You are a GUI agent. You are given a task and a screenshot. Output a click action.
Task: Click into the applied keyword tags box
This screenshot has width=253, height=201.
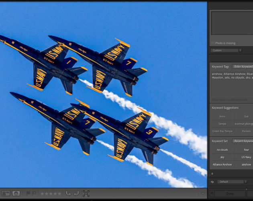click(232, 84)
